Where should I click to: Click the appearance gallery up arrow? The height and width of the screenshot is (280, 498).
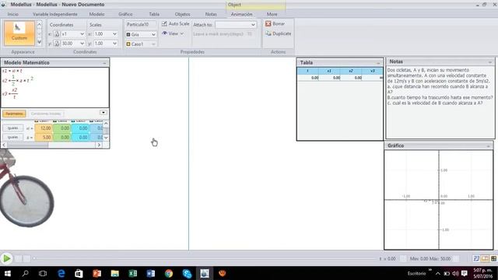40,24
